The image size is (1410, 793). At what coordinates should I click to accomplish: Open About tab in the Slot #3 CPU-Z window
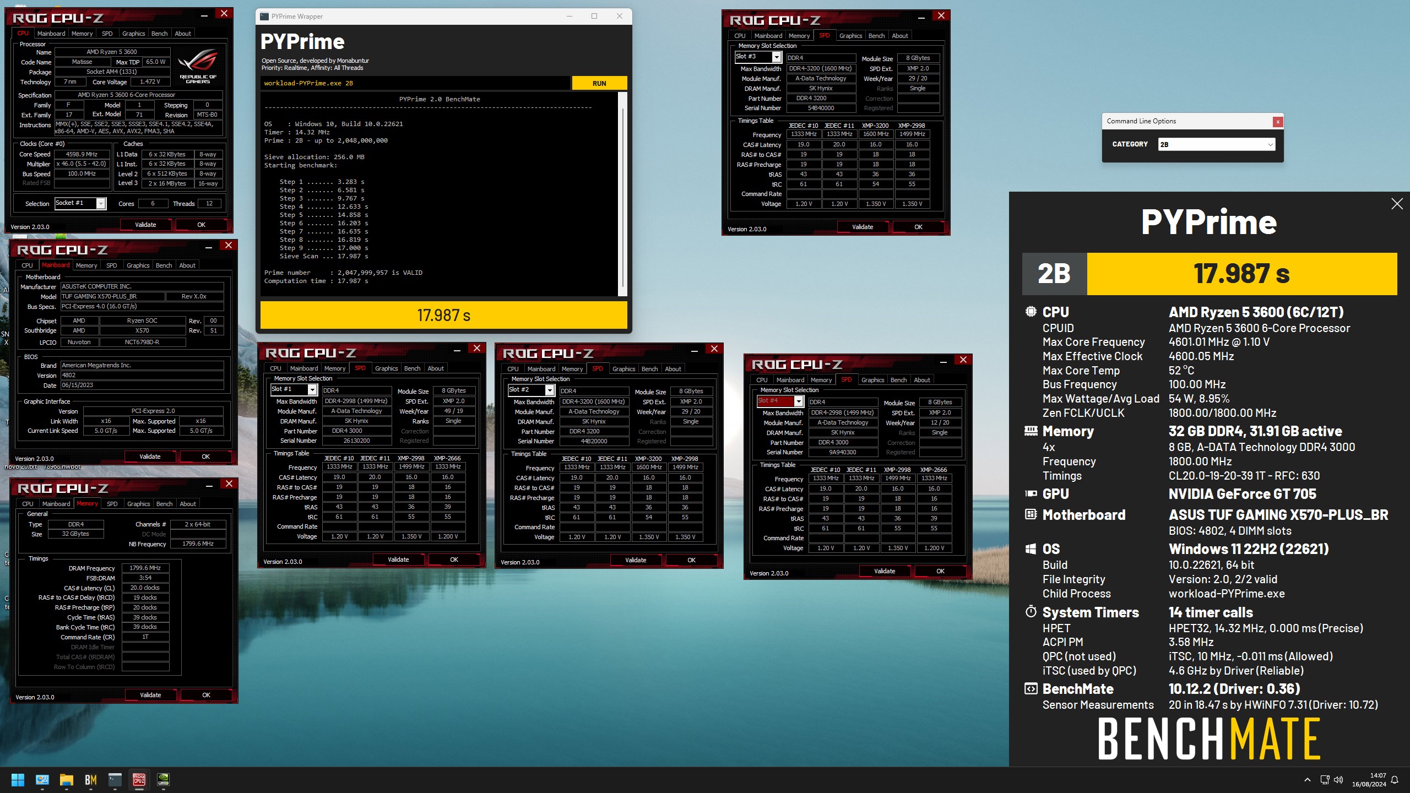[x=900, y=36]
